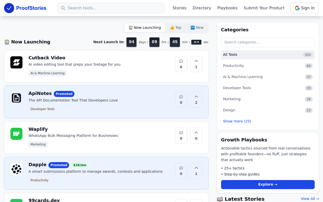This screenshot has width=323, height=202.
Task: Click the ProofStories checkmark logo
Action: (9, 8)
